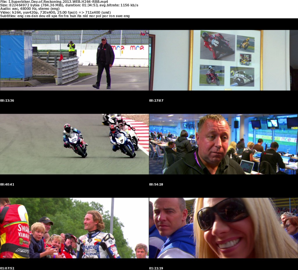Click the framed motorcycle photos thumbnail
The width and height of the screenshot is (298, 270).
coord(223,60)
